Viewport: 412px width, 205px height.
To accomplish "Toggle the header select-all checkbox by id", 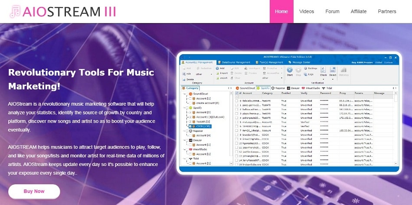I will 237,93.
